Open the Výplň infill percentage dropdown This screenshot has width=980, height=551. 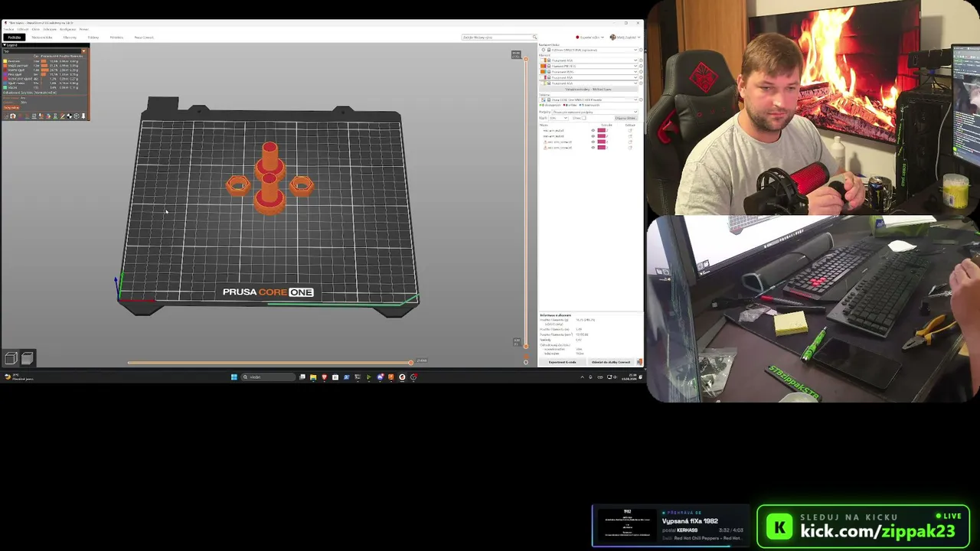coord(560,118)
